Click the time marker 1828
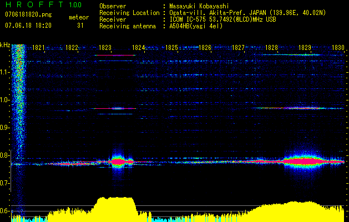Screen dimensions: 349x222 271,48
